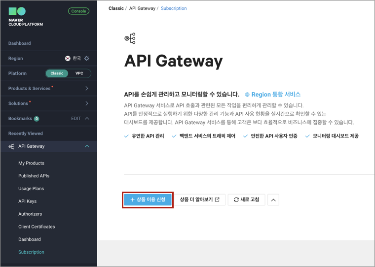375x267 pixels.
Task: Click the API Gateway page heading
Action: click(173, 61)
